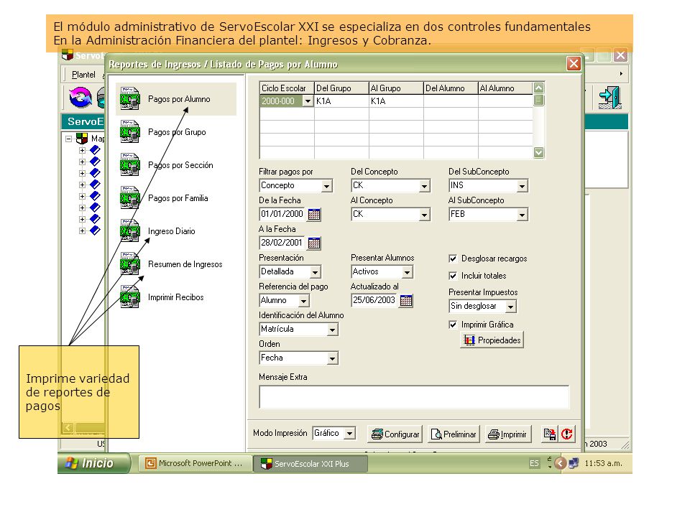Screen dimensions: 690x517
Task: Choose the Pagos por Familia report icon
Action: pyautogui.click(x=130, y=198)
